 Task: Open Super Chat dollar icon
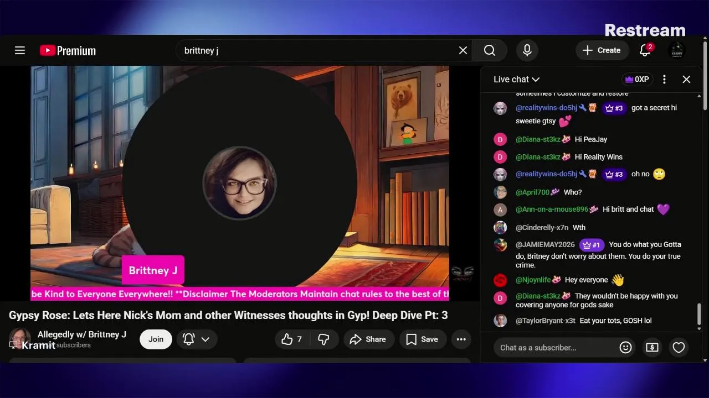click(x=652, y=348)
